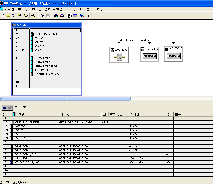This screenshot has width=213, height=184.
Task: Click firmware V3.1 cell
Action: point(105,122)
